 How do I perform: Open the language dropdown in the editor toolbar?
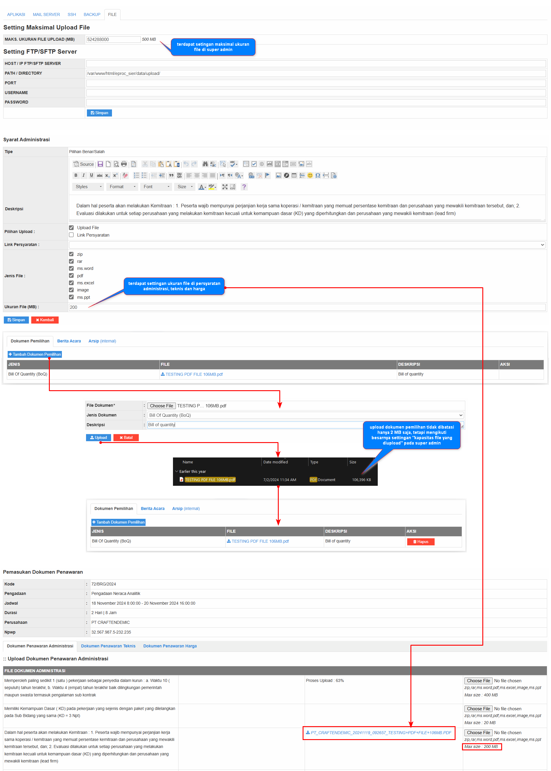coord(239,175)
